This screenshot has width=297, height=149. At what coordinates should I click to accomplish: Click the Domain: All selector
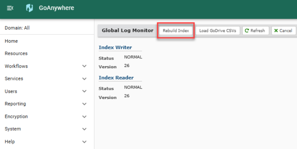[17, 28]
